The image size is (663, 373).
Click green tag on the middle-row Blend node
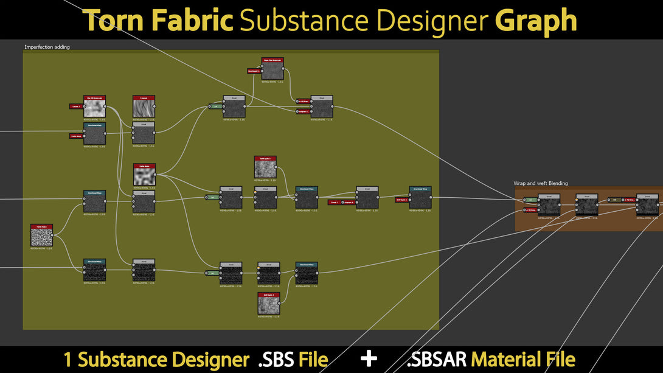click(212, 197)
